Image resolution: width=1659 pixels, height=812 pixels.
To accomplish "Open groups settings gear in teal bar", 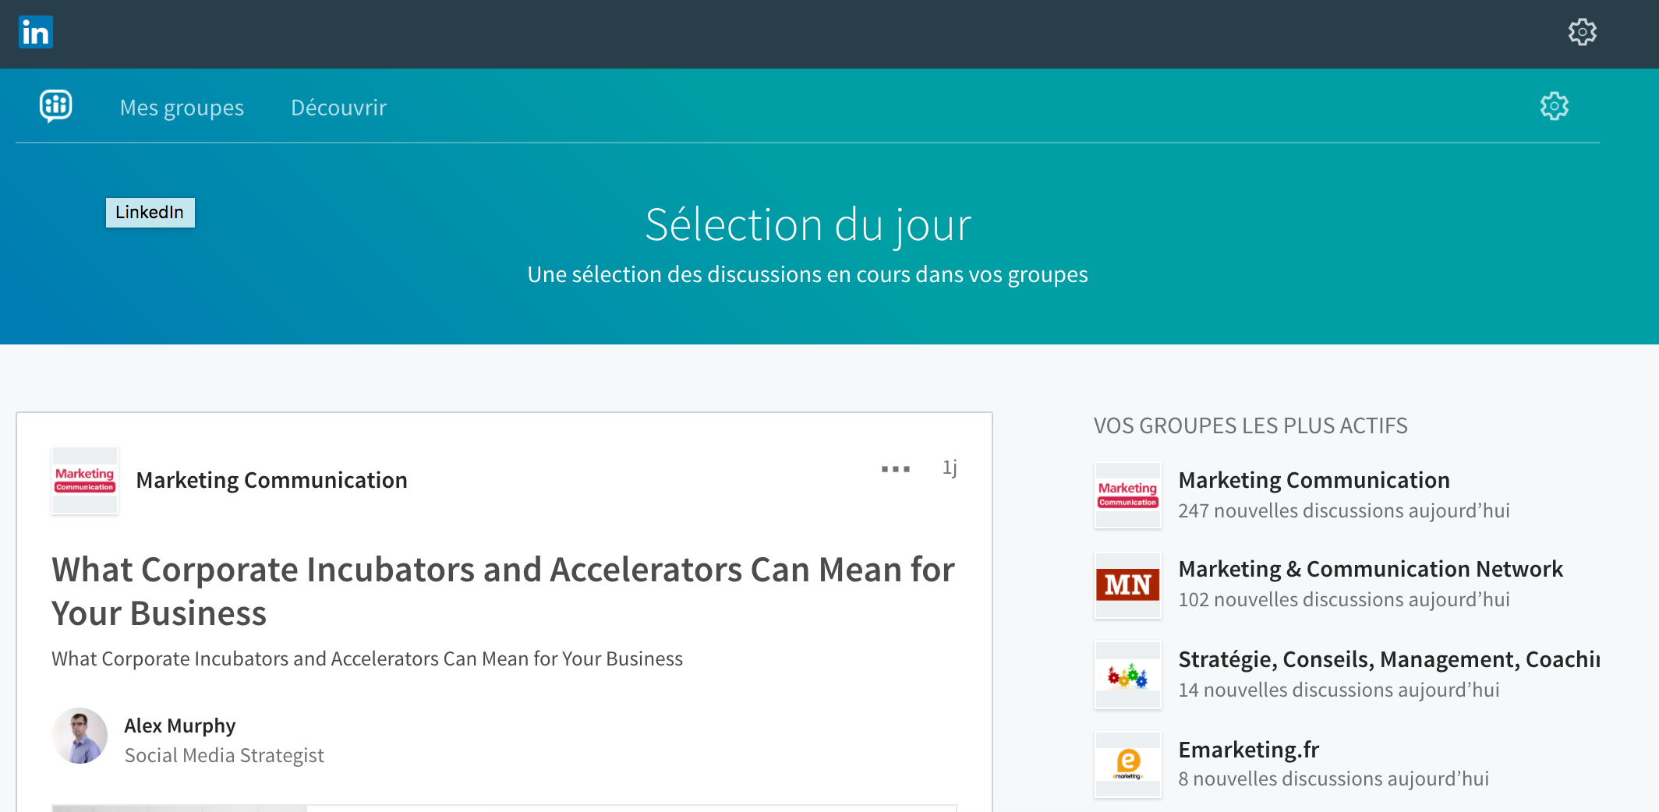I will pos(1555,106).
